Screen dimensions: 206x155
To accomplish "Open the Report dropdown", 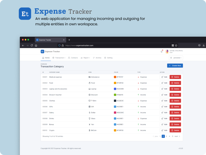I will point(86,58).
